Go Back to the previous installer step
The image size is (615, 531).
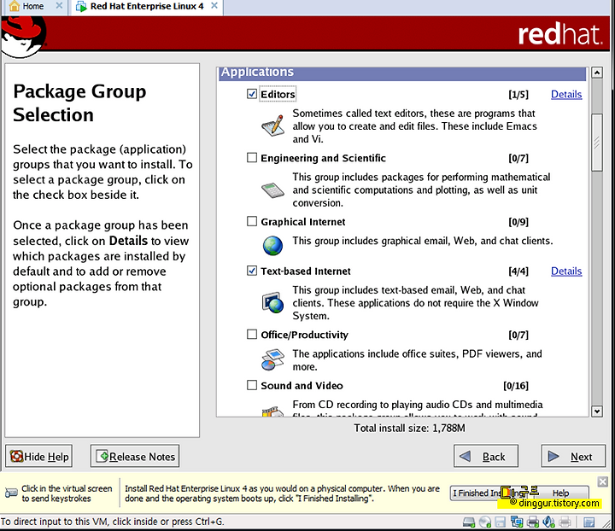point(486,456)
